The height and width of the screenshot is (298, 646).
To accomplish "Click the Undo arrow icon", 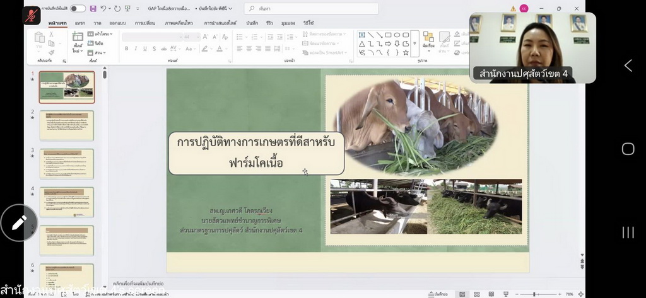I will [x=103, y=9].
